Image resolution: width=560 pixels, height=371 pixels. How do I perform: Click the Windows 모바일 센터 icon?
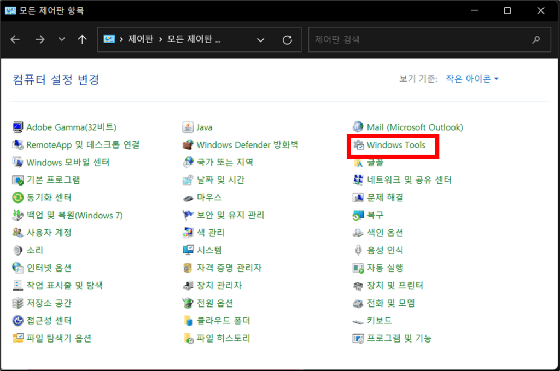(x=17, y=163)
